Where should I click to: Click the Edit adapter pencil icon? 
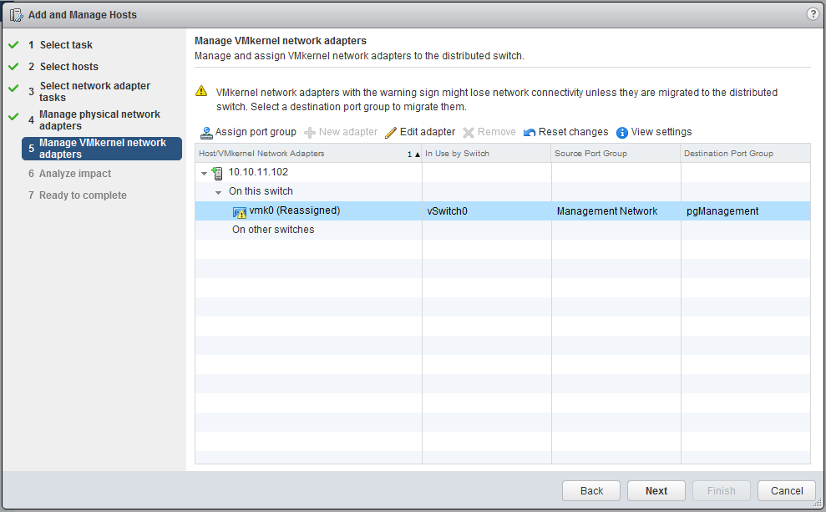pyautogui.click(x=391, y=132)
